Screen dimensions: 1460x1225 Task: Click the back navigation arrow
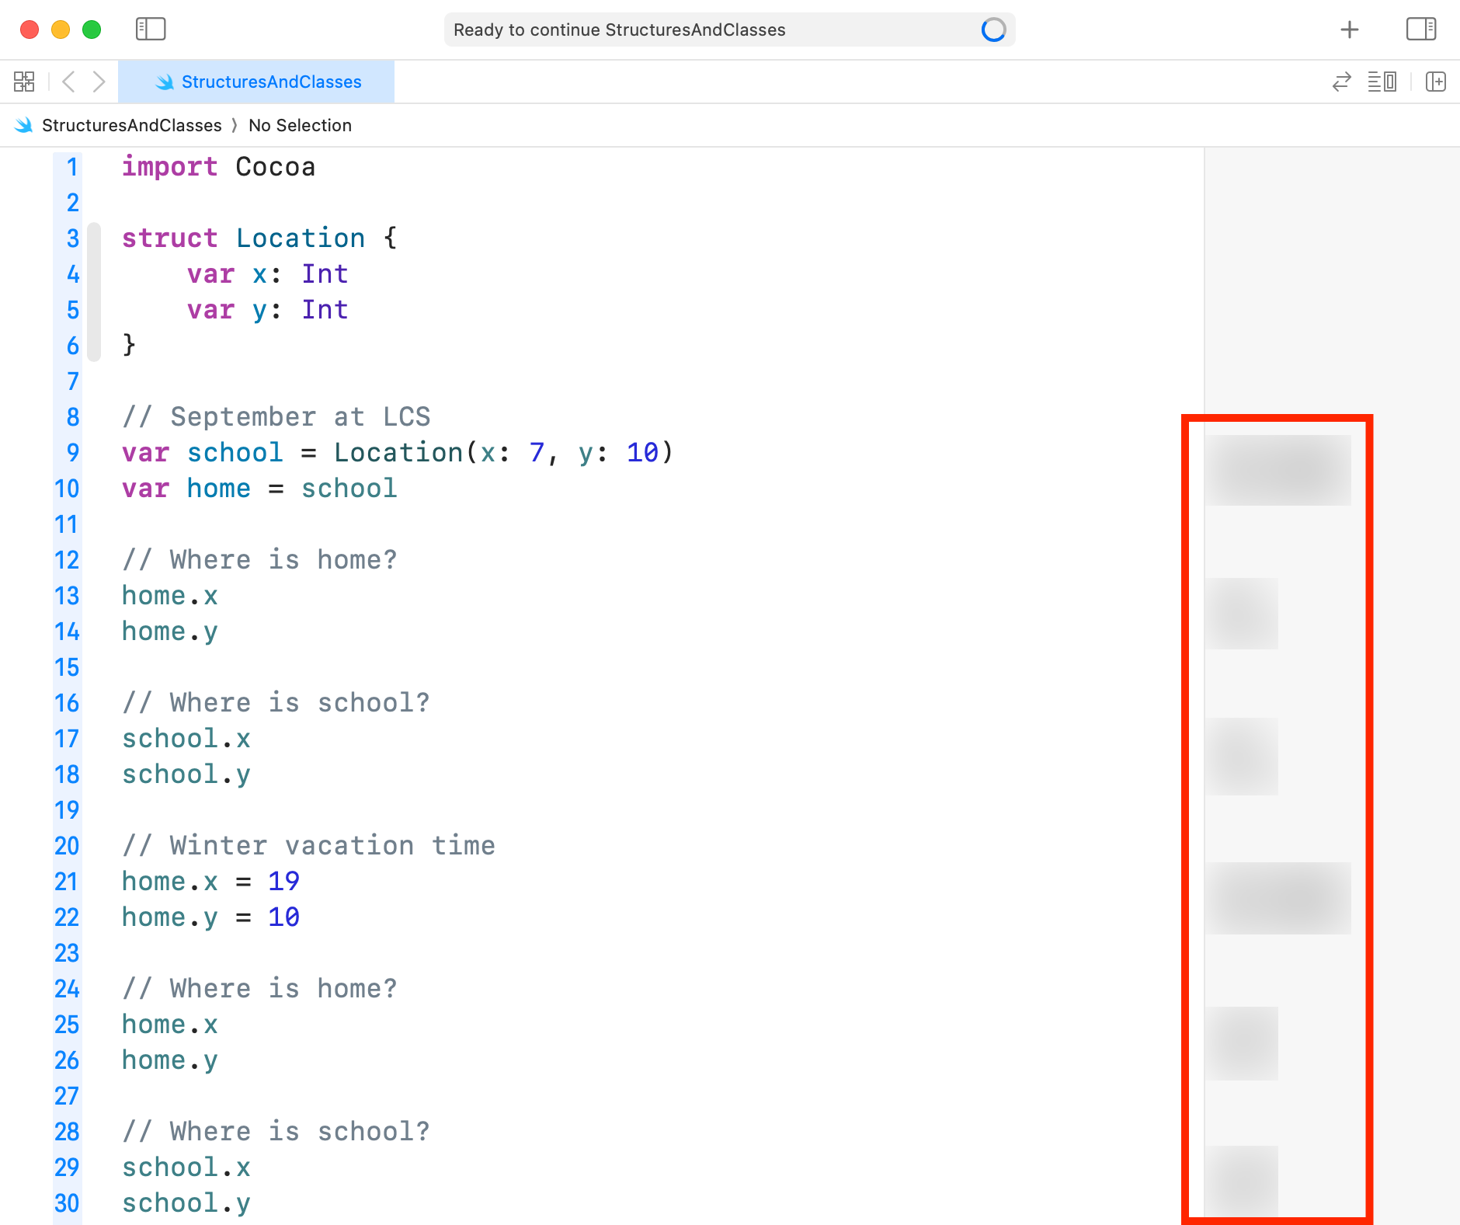70,81
